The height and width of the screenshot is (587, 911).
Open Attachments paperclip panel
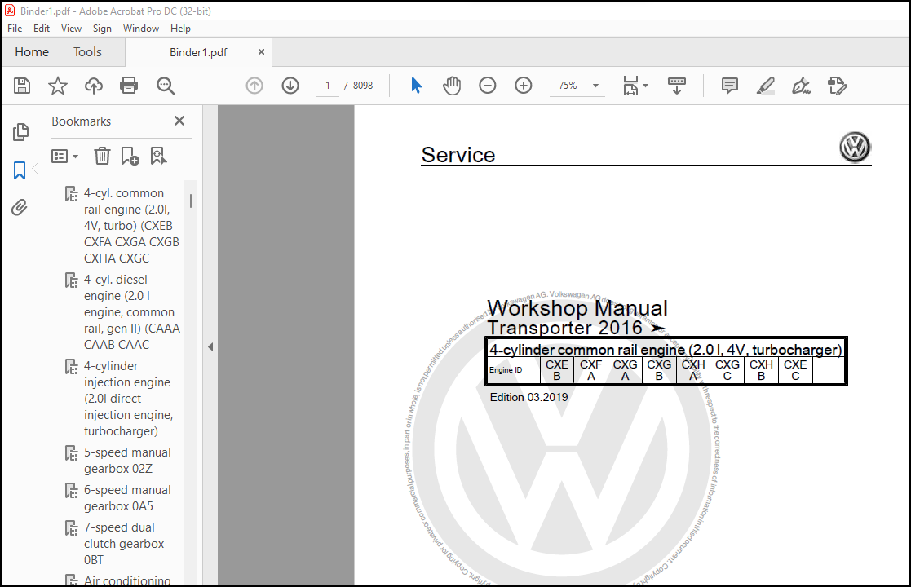(20, 207)
